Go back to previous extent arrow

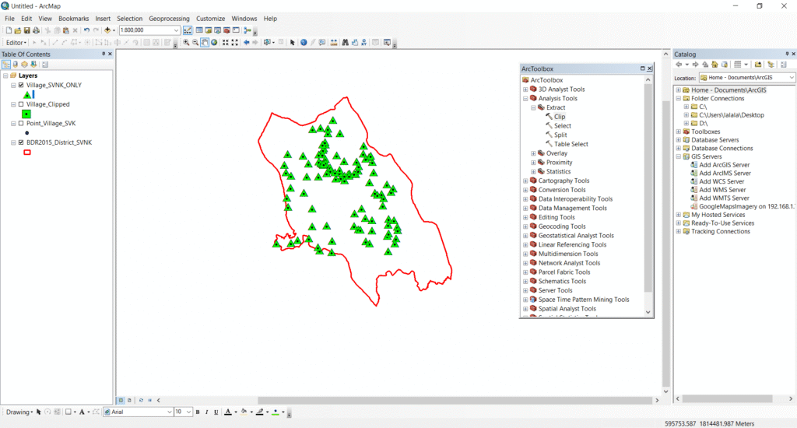coord(247,43)
